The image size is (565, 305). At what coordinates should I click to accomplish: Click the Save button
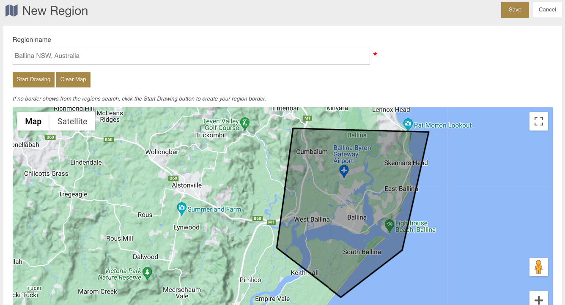515,10
